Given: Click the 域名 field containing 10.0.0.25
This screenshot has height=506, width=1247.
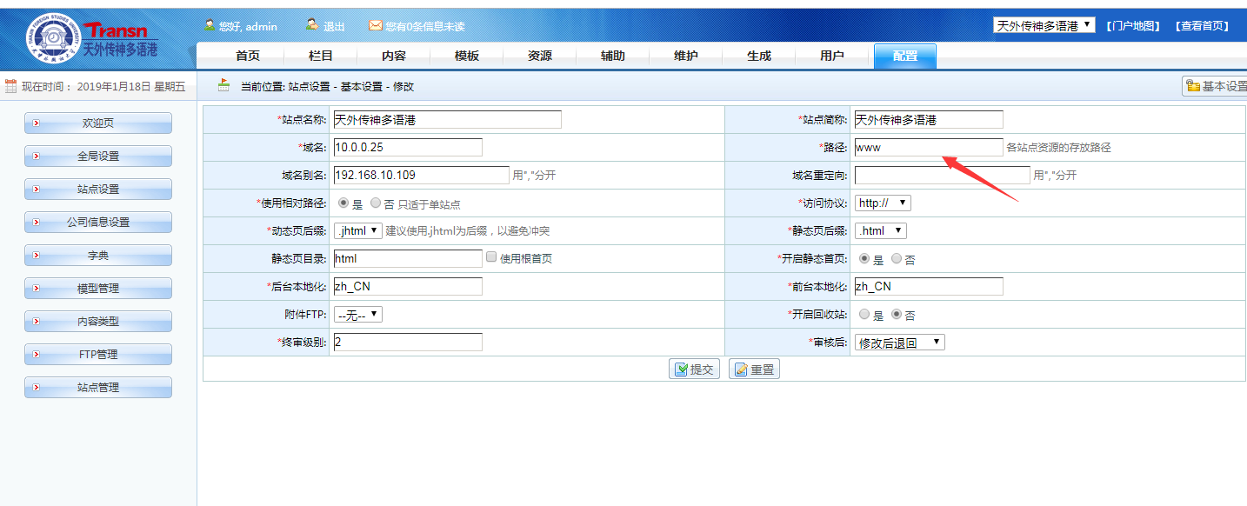Looking at the screenshot, I should point(408,147).
